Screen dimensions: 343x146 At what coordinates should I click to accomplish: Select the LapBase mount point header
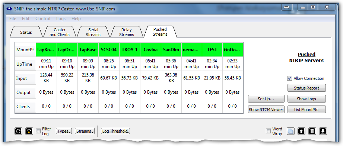[x=88, y=50]
